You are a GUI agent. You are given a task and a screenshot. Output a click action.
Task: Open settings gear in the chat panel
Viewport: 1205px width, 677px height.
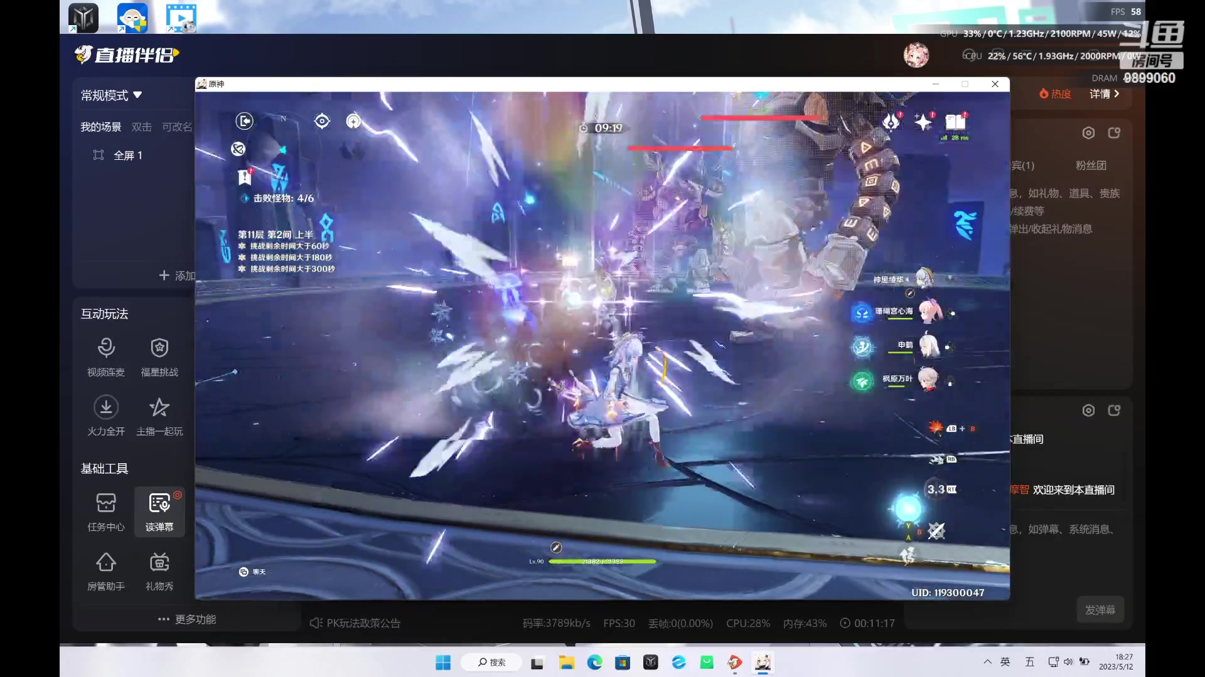click(1088, 411)
